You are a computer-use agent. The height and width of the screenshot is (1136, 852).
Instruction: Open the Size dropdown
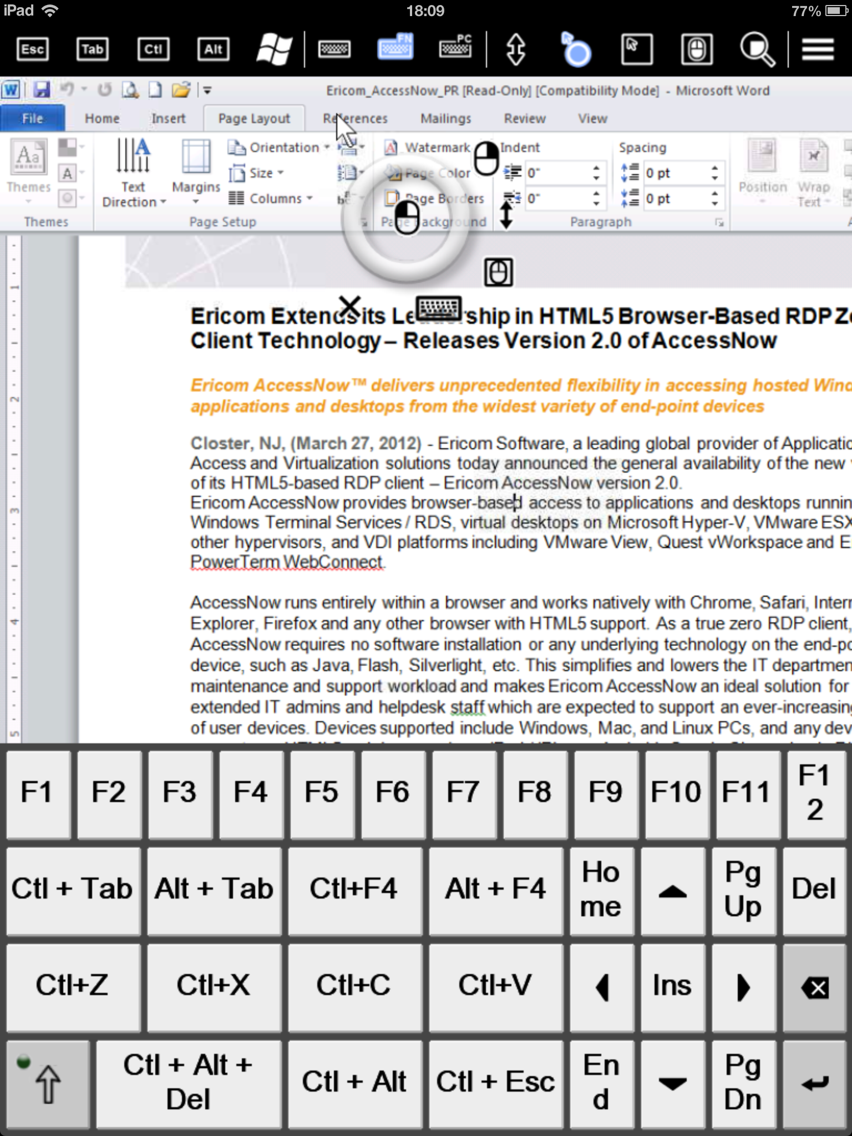point(257,173)
